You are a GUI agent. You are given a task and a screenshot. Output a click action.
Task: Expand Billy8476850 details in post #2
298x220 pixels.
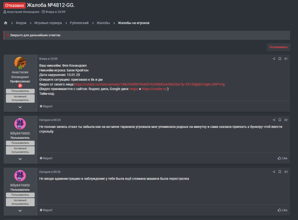pos(20,159)
